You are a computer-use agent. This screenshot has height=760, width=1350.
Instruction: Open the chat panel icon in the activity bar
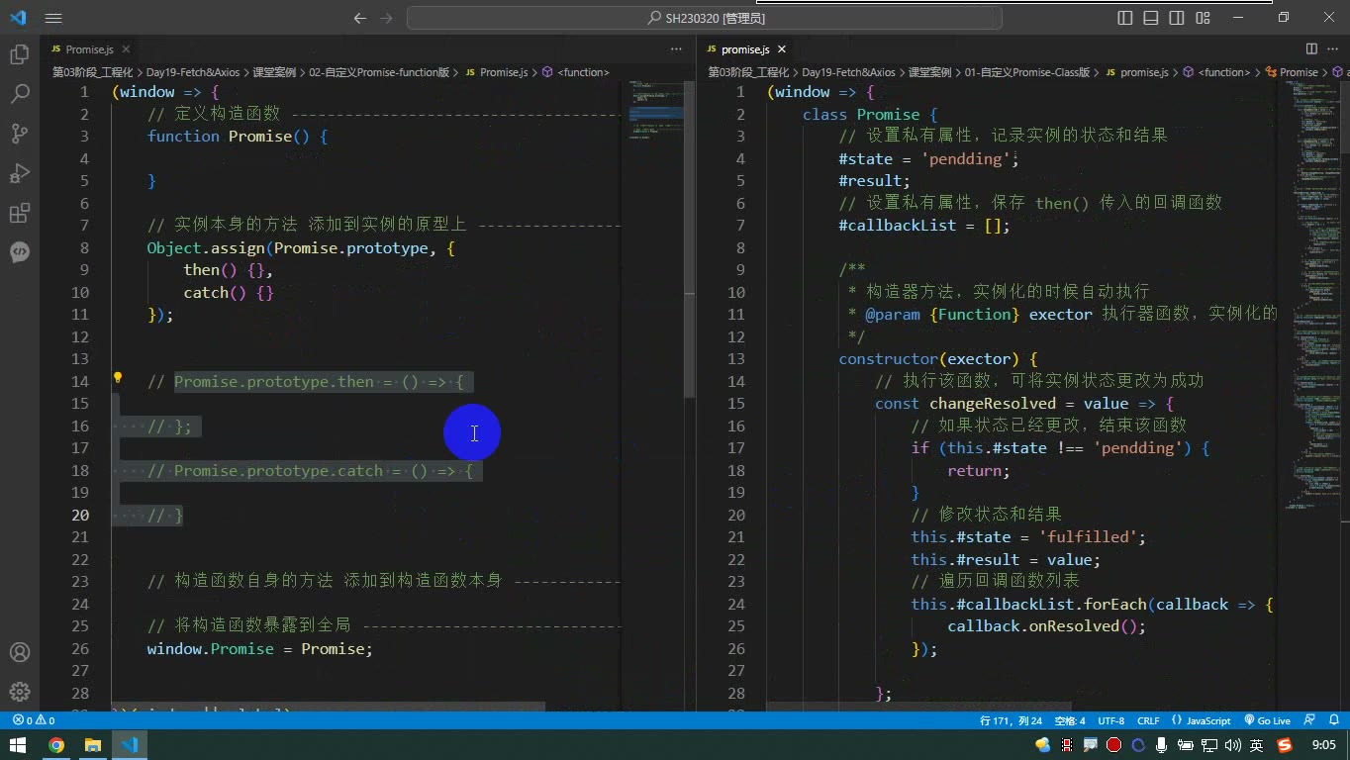click(19, 252)
